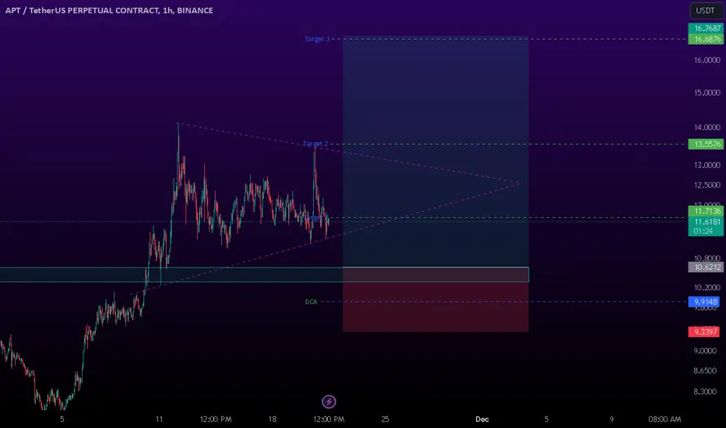Click the 11.6181 current price label
Viewport: 726px width, 428px height.
pos(706,222)
